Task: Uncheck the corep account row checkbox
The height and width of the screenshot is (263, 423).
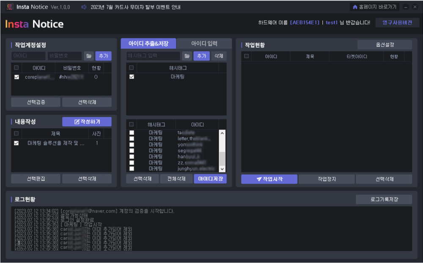Action: (17, 77)
